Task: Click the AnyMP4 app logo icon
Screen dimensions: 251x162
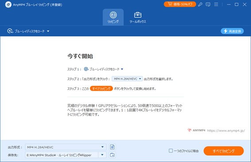Action: point(8,4)
